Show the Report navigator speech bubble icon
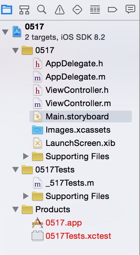 click(130, 9)
